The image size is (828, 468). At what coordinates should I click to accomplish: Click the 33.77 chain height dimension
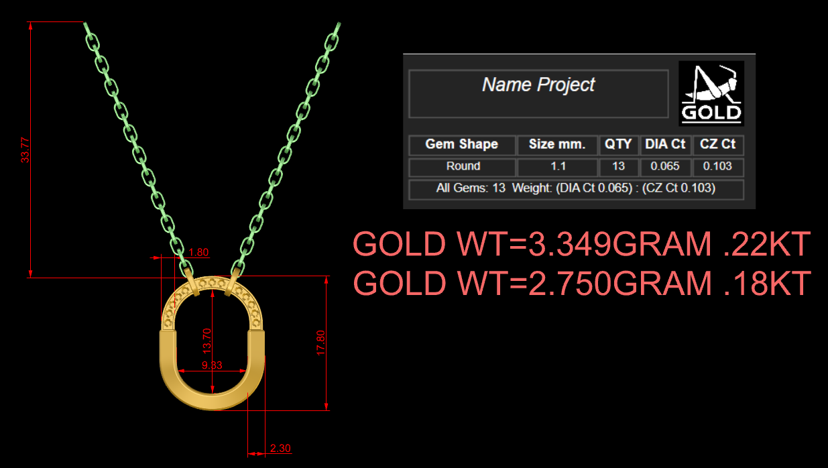[25, 150]
